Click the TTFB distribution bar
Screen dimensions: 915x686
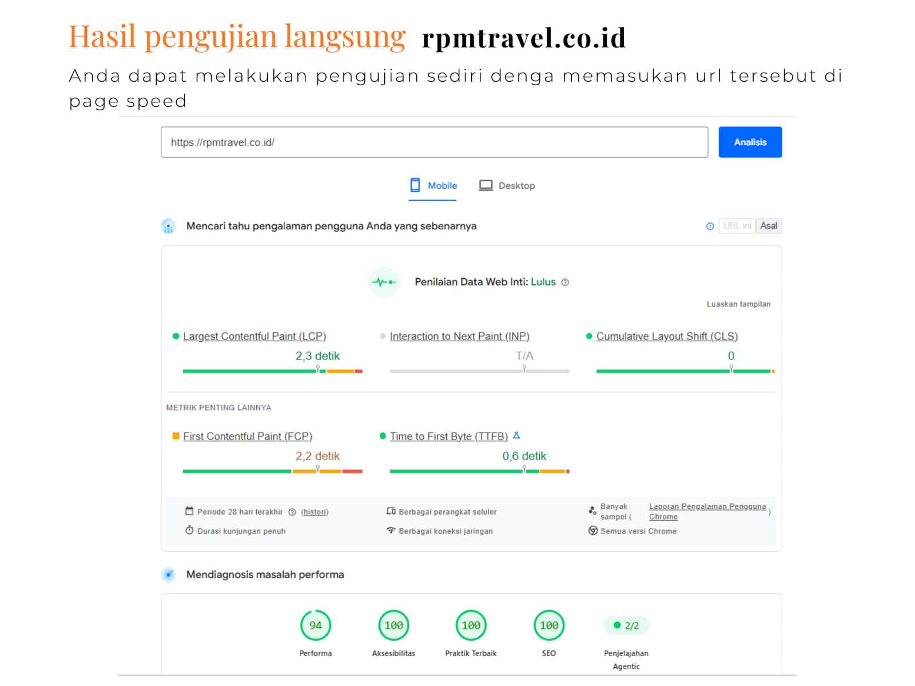(x=480, y=471)
